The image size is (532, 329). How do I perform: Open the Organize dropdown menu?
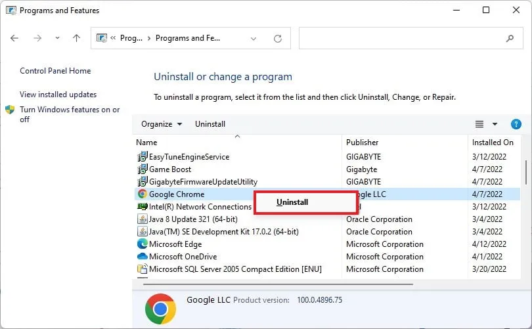(x=162, y=124)
